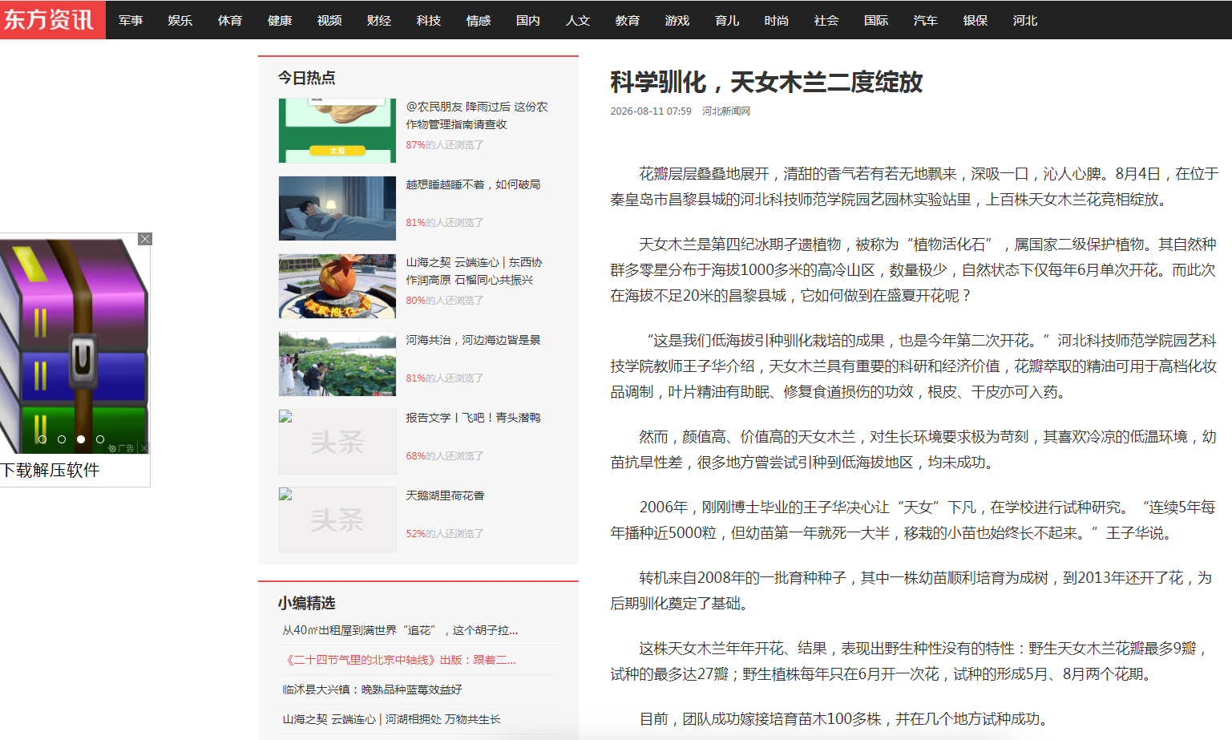Click broken image placeholder for 天鹅湖里荷花香
The width and height of the screenshot is (1232, 740).
pos(337,520)
